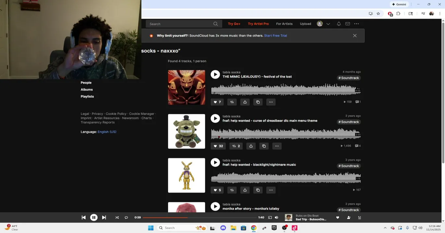Filter search results by Playlists
Screen dimensions: 445x233
(x=87, y=96)
